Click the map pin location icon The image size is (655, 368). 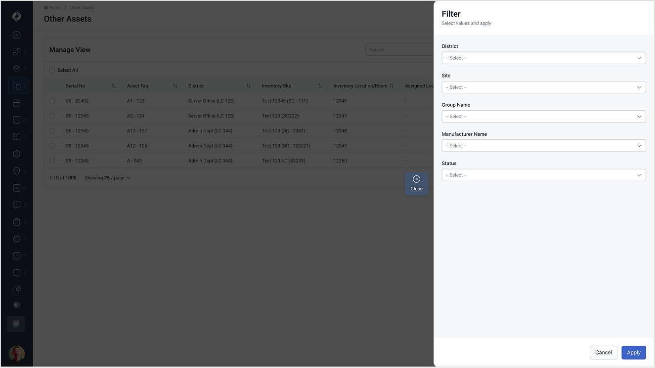[17, 171]
